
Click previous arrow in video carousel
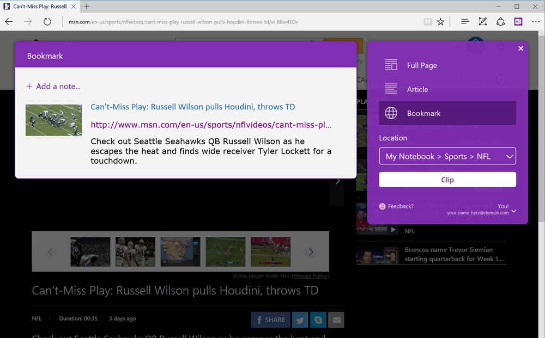50,251
